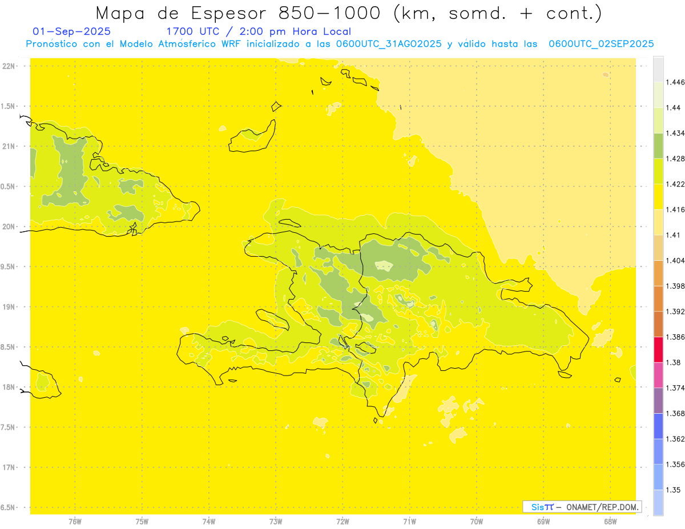Click the legend value '1.356'
This screenshot has height=529, width=685.
tap(676, 465)
